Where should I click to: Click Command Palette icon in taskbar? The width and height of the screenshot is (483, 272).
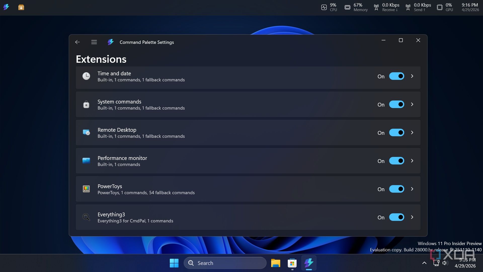309,263
